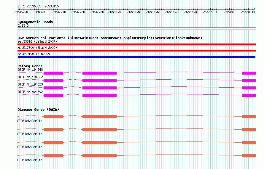Select the 2p23.3 band label

(x=23, y=25)
